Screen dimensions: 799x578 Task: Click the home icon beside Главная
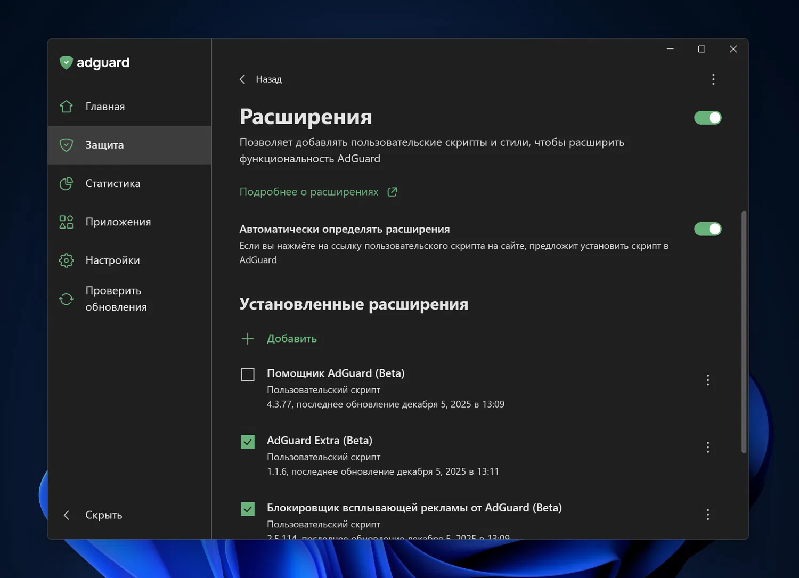pos(66,107)
